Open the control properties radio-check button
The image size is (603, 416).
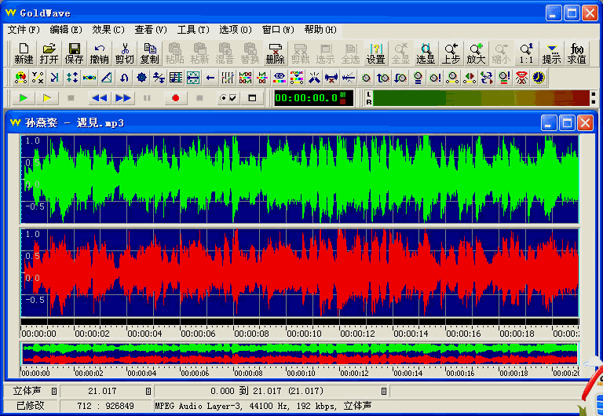pos(228,98)
